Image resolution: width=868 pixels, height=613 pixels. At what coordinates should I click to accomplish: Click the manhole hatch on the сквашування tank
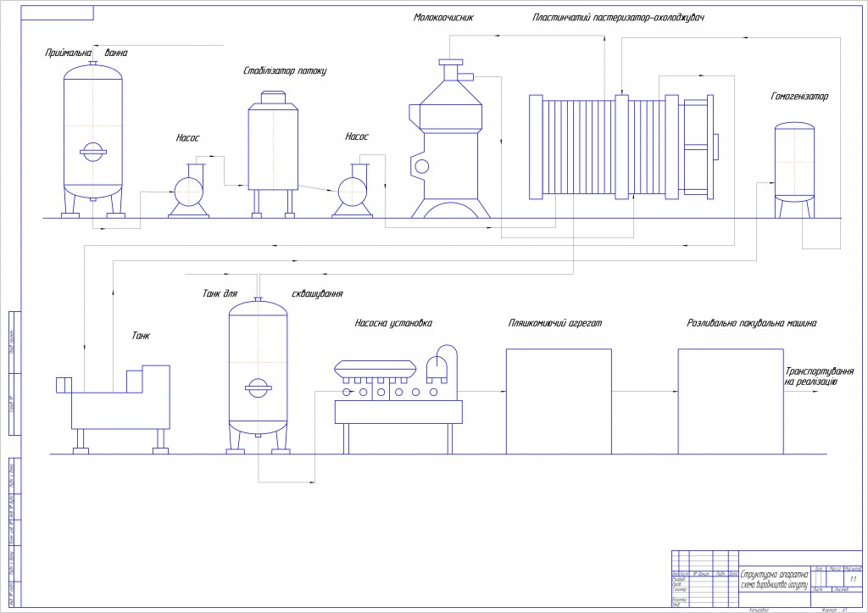tap(258, 387)
